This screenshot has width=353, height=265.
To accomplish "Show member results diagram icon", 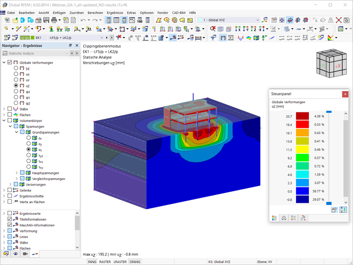I will coord(241,38).
